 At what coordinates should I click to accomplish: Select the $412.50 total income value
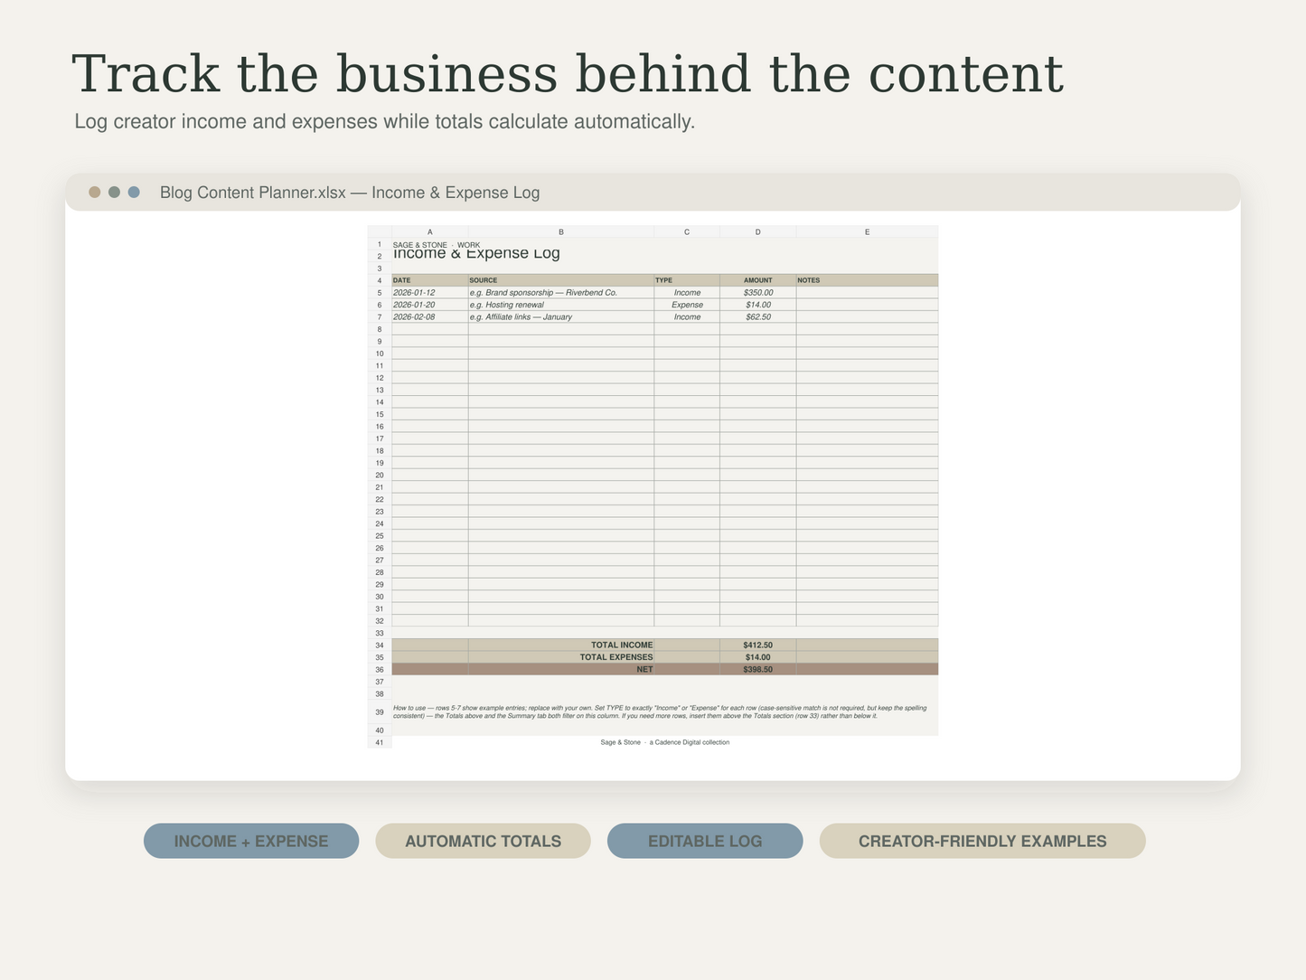pos(758,645)
